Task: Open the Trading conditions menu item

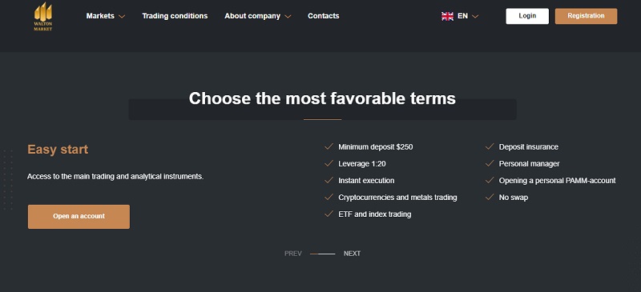Action: (175, 16)
